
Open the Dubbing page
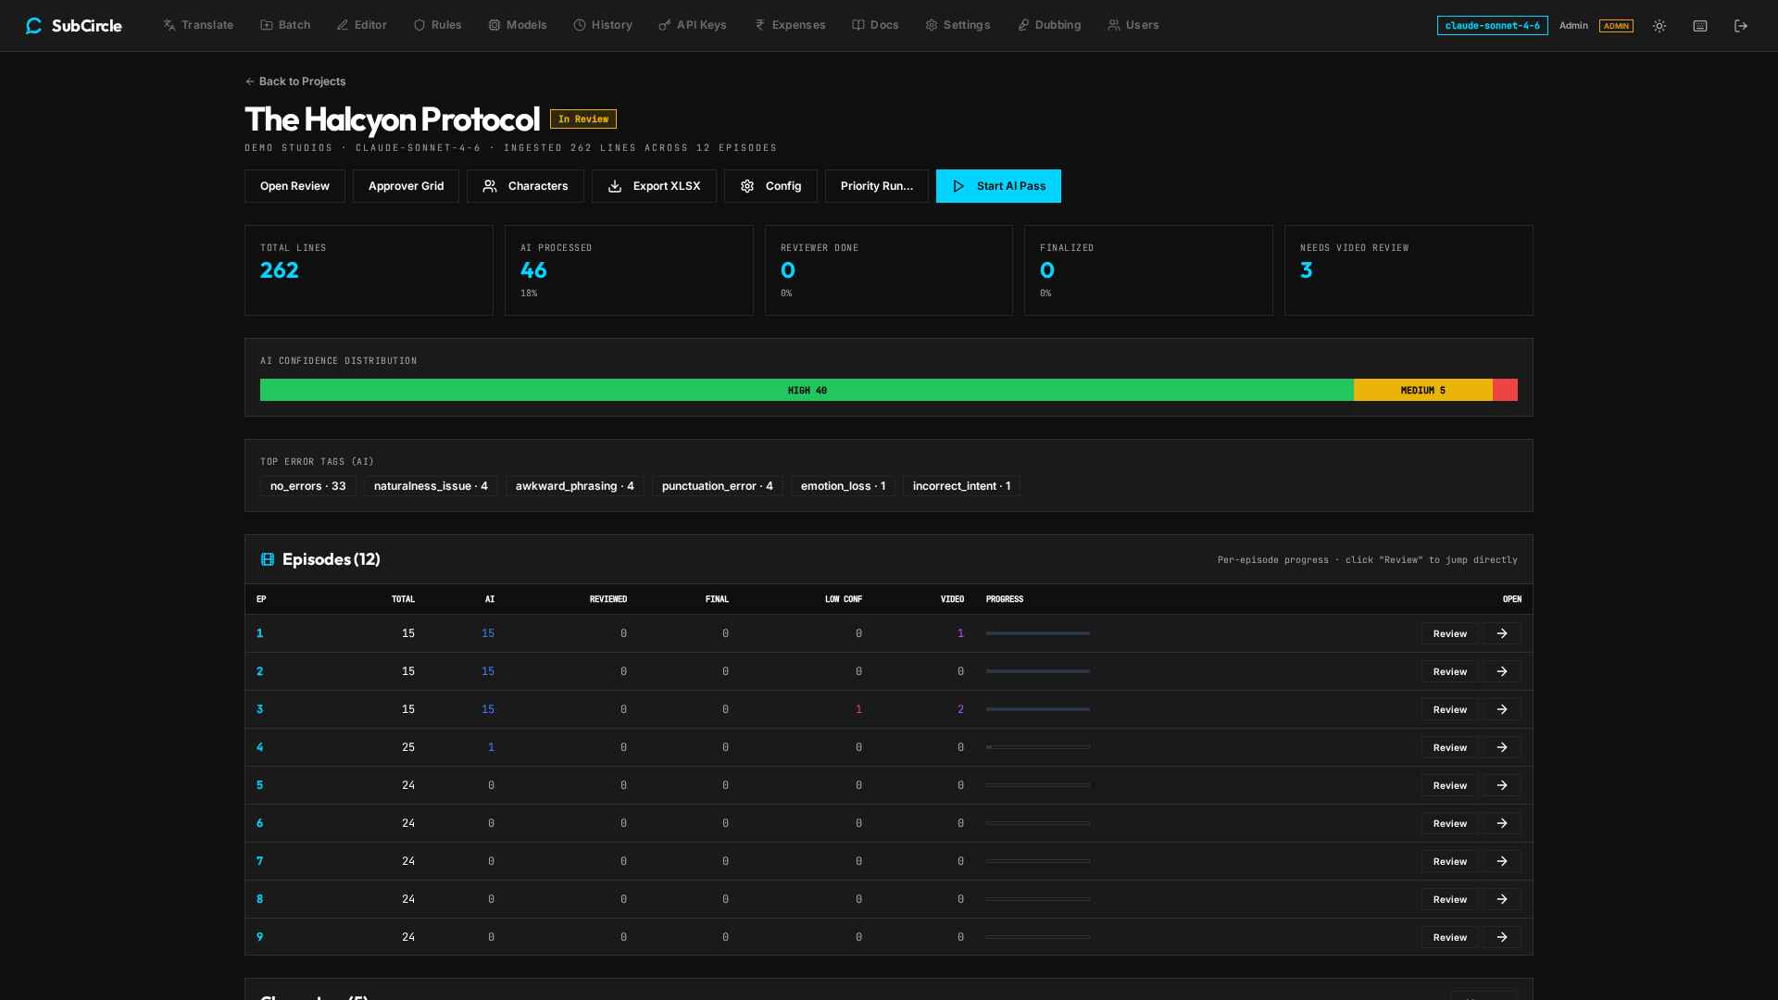pyautogui.click(x=1049, y=25)
